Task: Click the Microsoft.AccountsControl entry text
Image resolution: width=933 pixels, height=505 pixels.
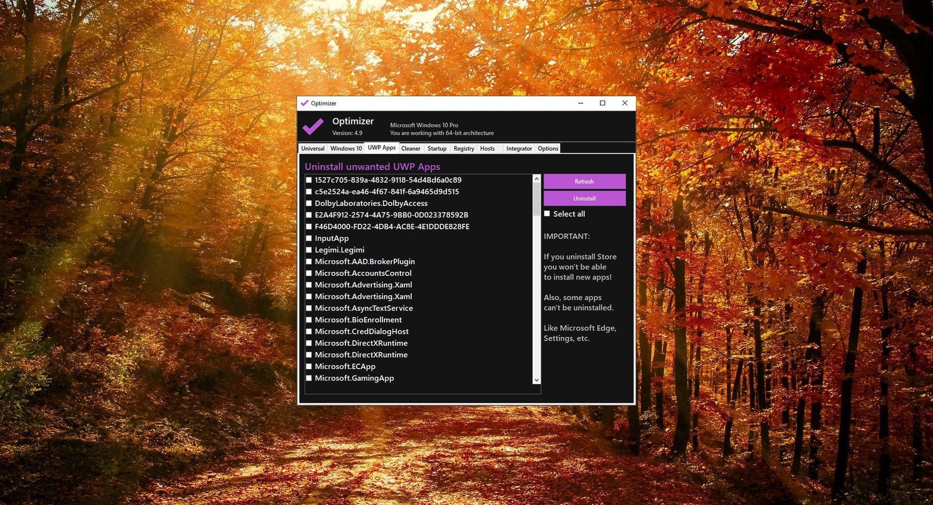Action: (x=363, y=273)
